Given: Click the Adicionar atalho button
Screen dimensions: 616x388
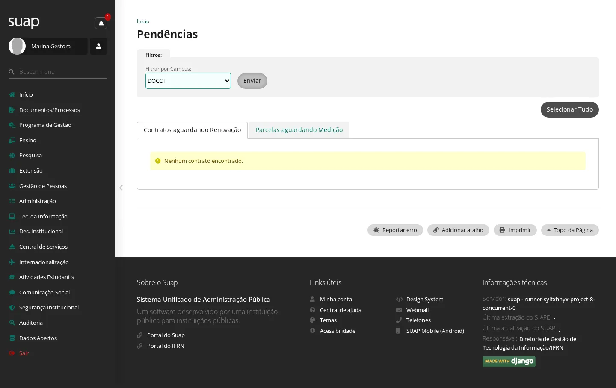Looking at the screenshot, I should point(458,230).
